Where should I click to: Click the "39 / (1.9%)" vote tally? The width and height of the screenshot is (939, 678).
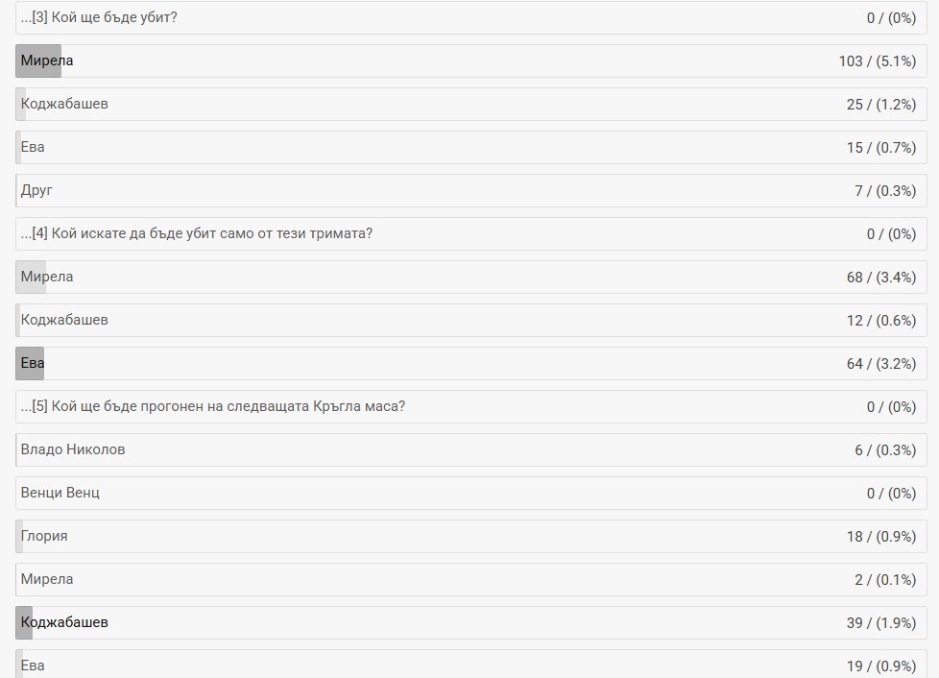(x=880, y=622)
